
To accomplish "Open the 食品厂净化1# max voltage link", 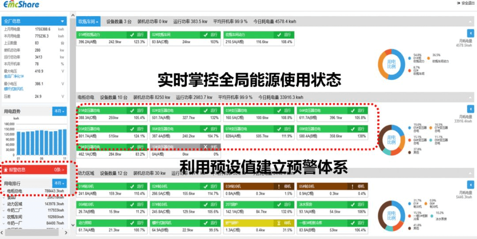I will (14, 76).
